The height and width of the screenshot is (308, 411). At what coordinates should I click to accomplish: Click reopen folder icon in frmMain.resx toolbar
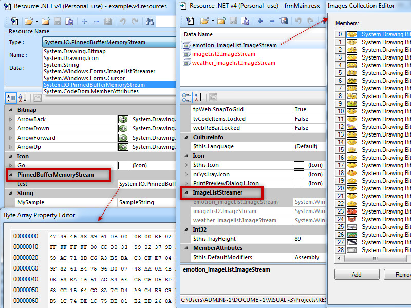(x=221, y=21)
